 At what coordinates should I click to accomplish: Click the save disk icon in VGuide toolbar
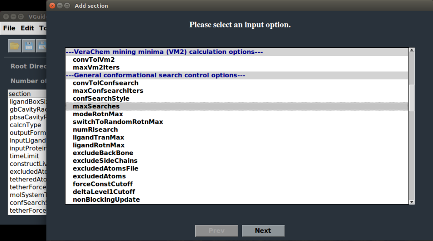pos(28,46)
